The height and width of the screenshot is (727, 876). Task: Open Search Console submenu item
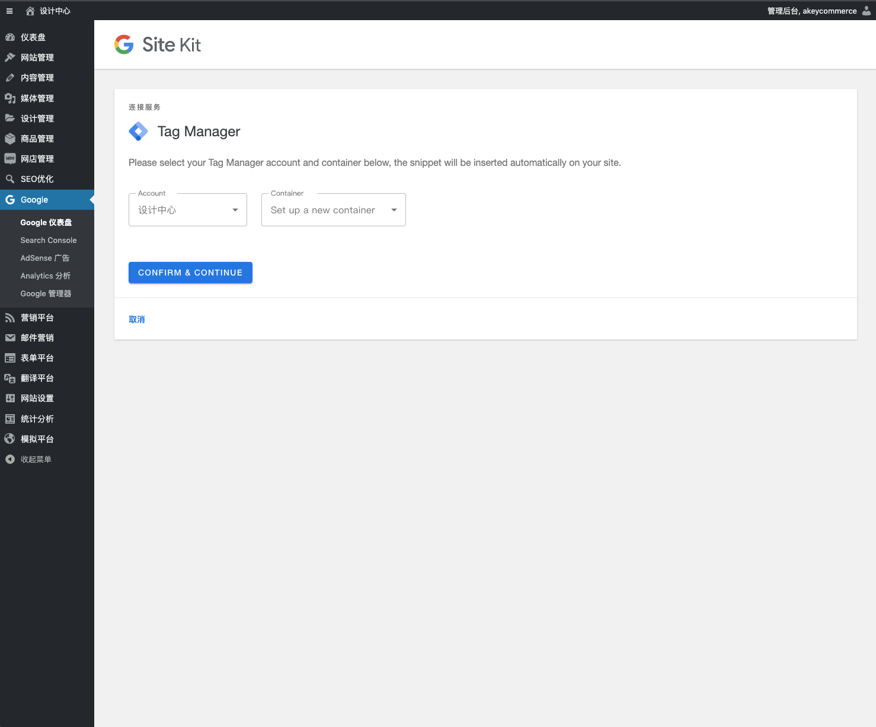point(49,240)
